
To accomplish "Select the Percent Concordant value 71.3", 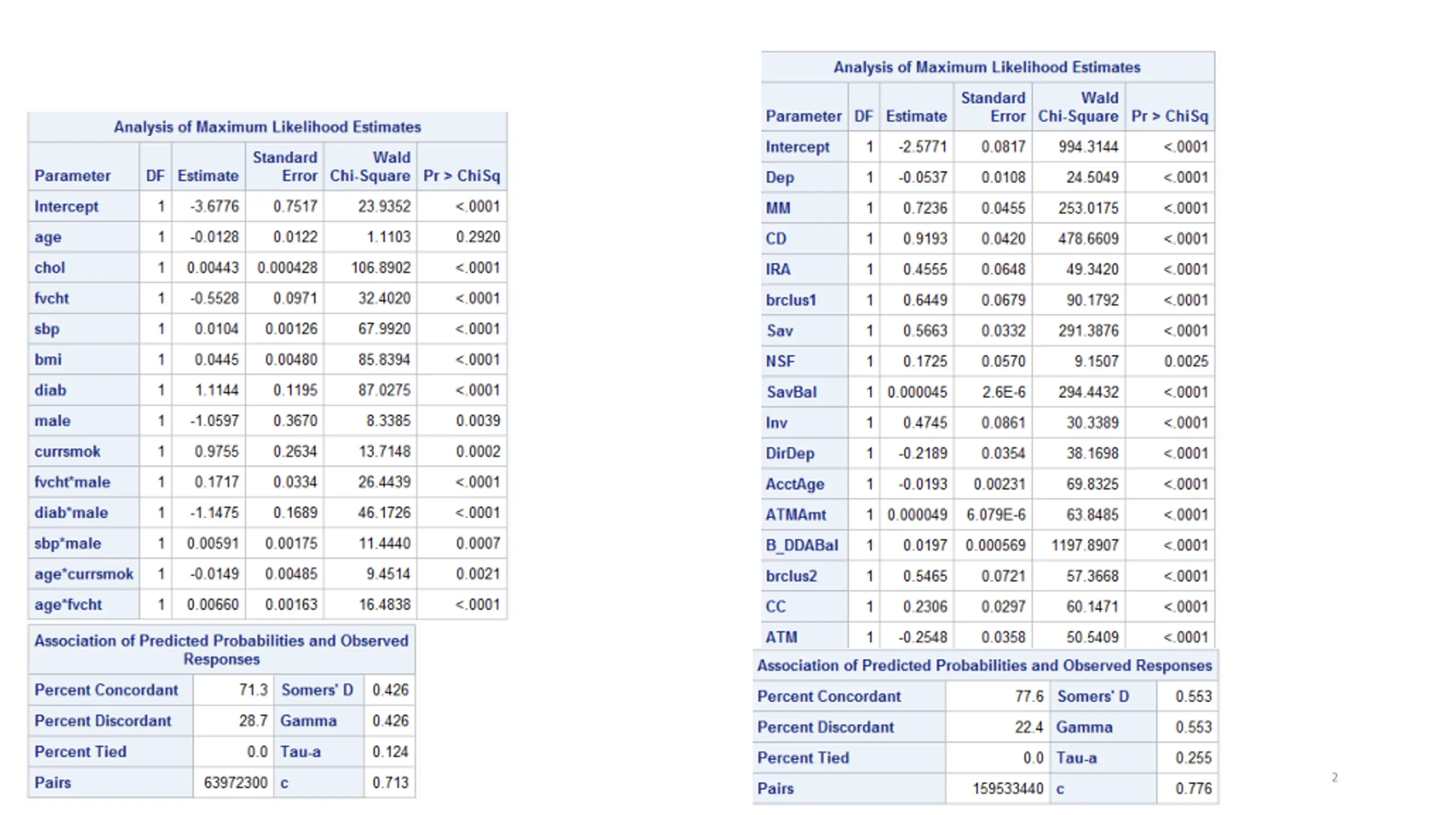I will [x=253, y=690].
